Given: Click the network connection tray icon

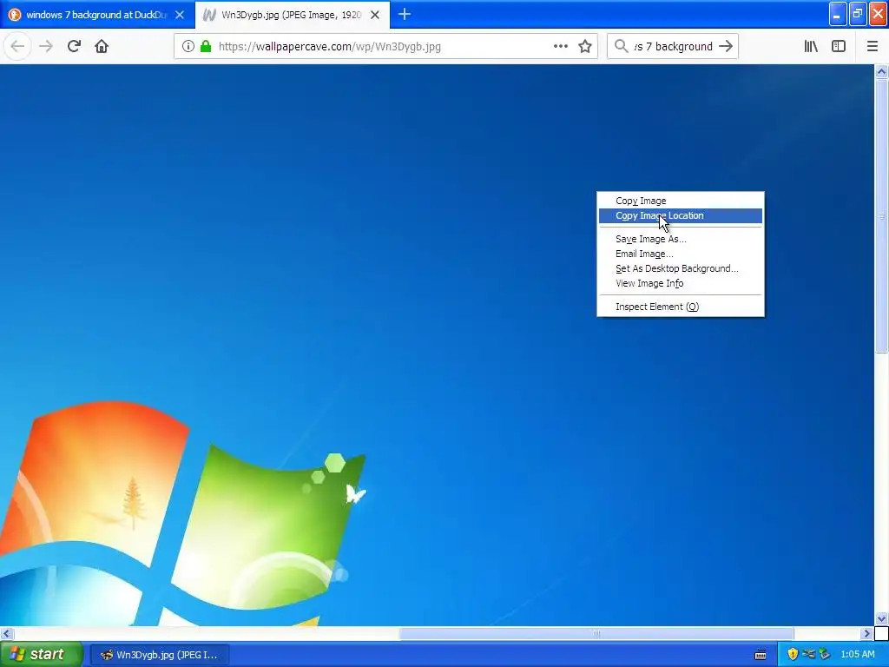Looking at the screenshot, I should tap(808, 654).
